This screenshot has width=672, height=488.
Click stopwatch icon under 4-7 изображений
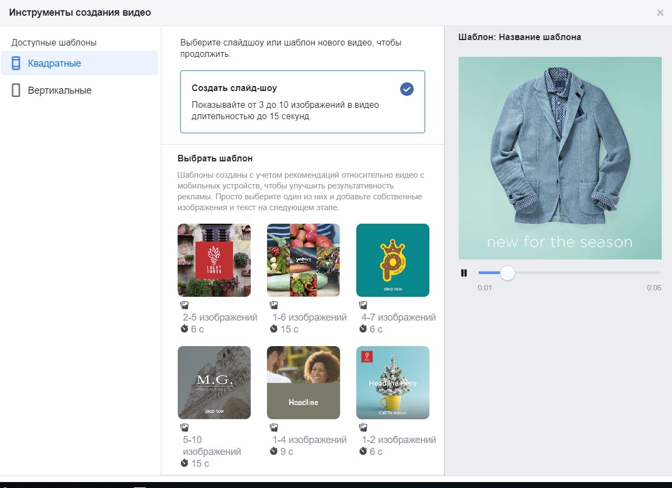click(x=363, y=329)
